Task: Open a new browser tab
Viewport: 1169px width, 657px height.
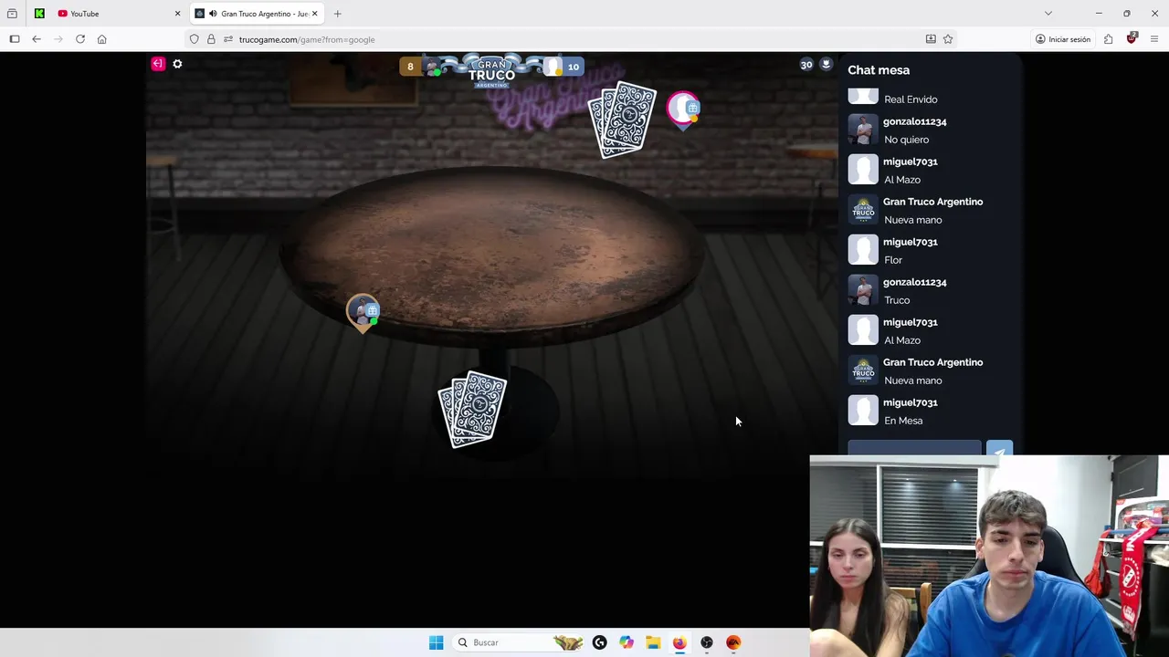Action: [x=337, y=14]
